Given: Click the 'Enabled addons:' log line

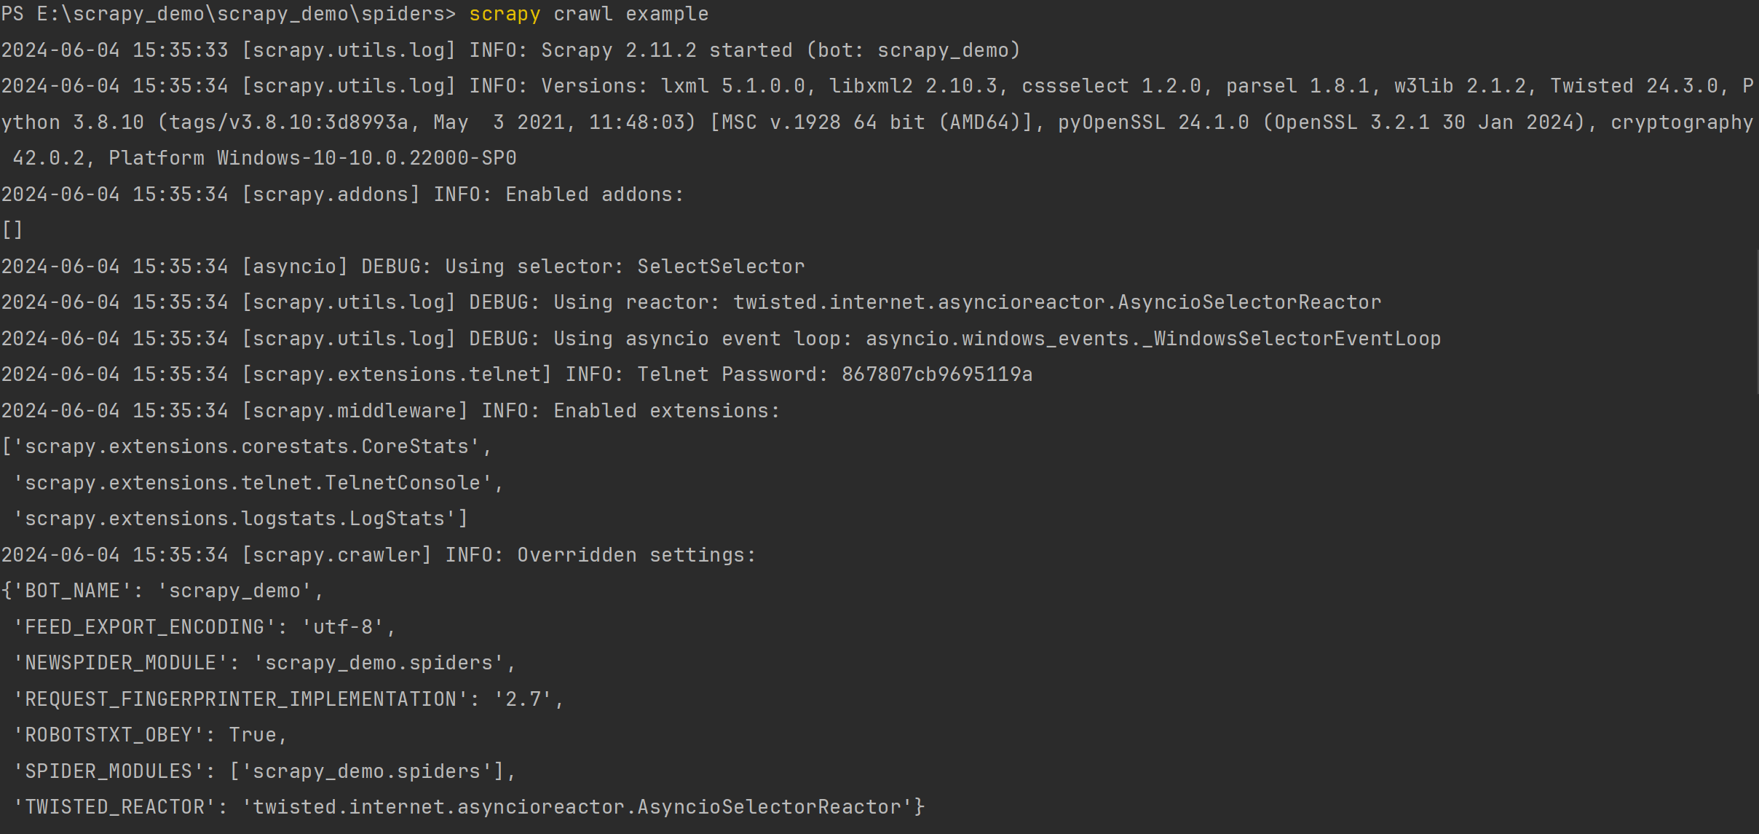Looking at the screenshot, I should click(x=342, y=194).
